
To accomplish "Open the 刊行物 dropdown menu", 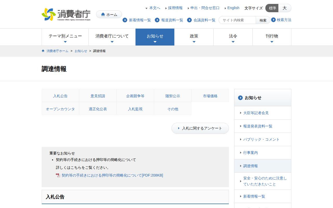I will (272, 37).
